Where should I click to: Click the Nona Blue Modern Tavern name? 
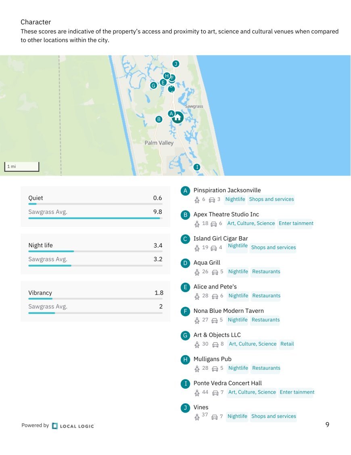click(228, 311)
